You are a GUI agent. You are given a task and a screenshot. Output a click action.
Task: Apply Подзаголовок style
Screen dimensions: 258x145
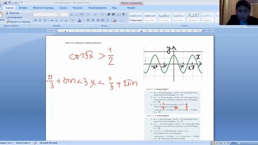pos(207,18)
